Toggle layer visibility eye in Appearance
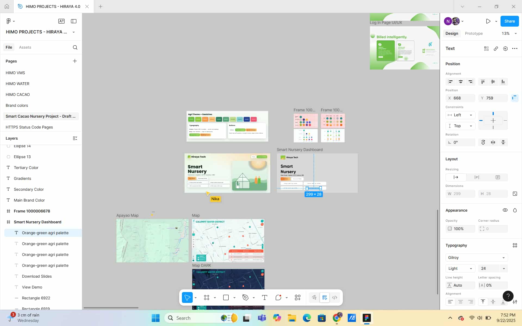 505,210
